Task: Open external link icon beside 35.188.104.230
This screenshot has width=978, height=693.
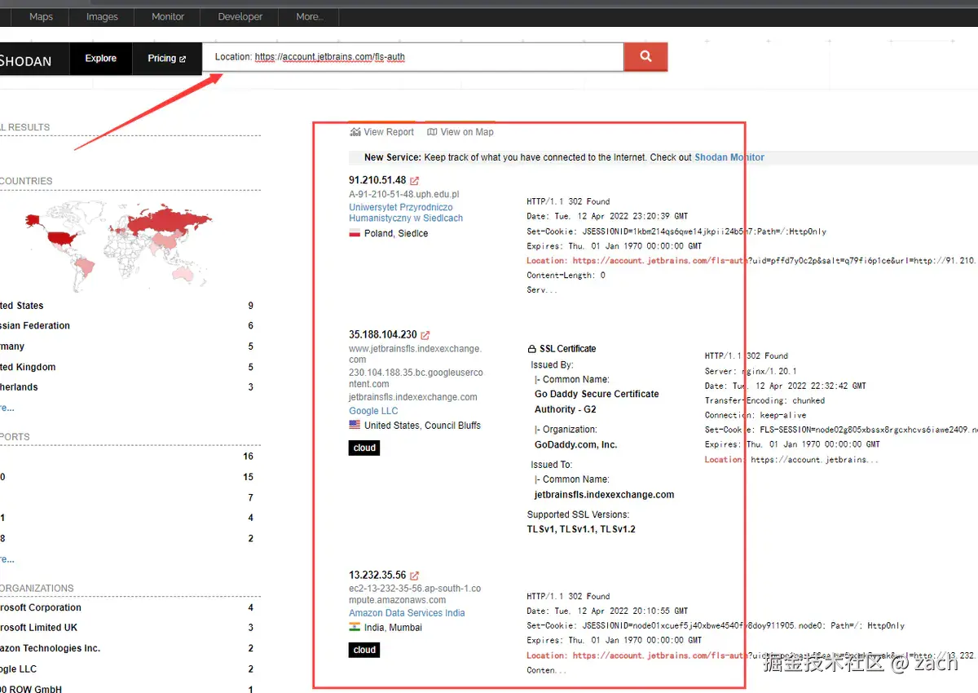Action: pyautogui.click(x=425, y=335)
